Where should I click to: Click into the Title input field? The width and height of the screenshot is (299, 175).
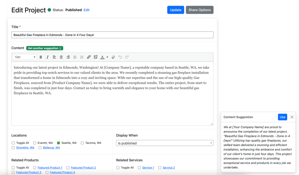[112, 35]
